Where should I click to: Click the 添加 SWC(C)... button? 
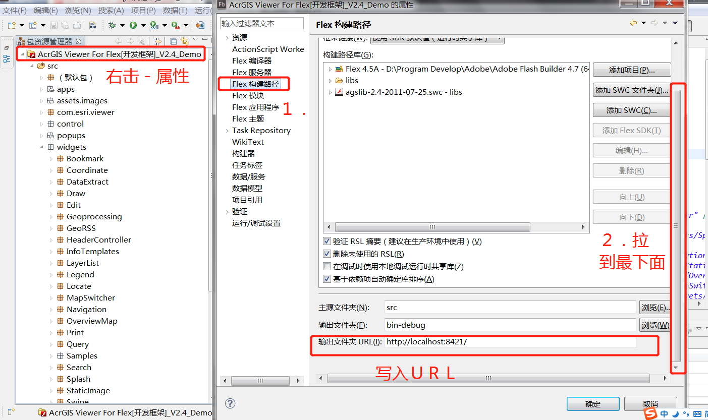tap(631, 110)
